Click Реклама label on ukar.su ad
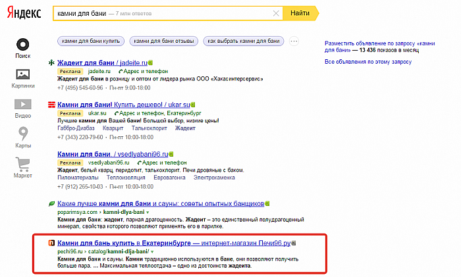Image resolution: width=461 pixels, height=277 pixels. click(70, 113)
